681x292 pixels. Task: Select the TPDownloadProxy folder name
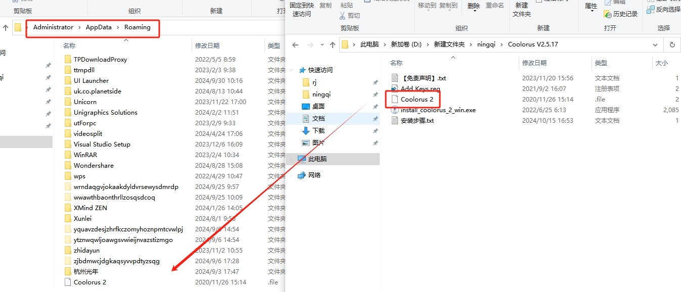pos(100,59)
